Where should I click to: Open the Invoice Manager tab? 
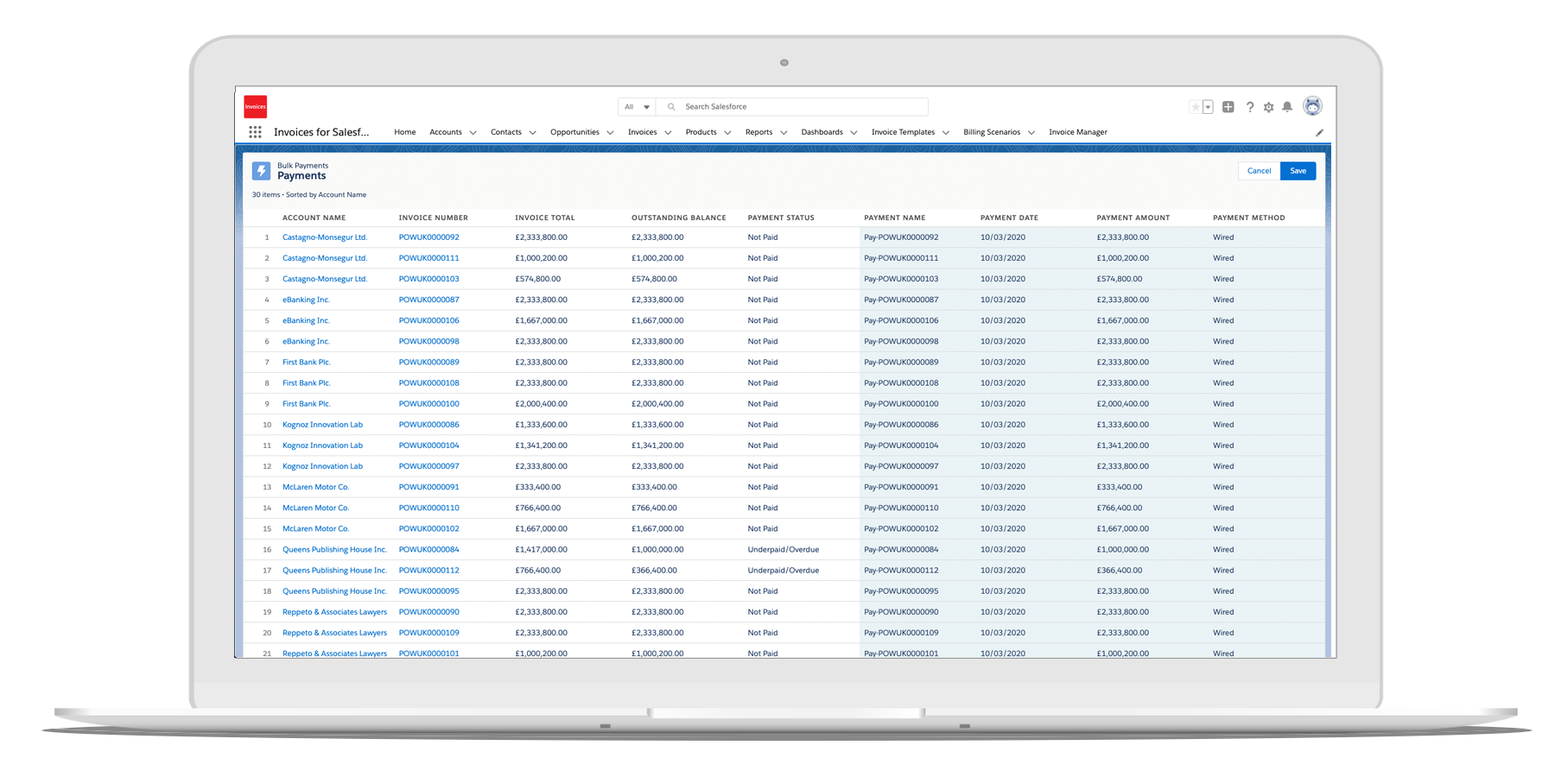[x=1077, y=132]
